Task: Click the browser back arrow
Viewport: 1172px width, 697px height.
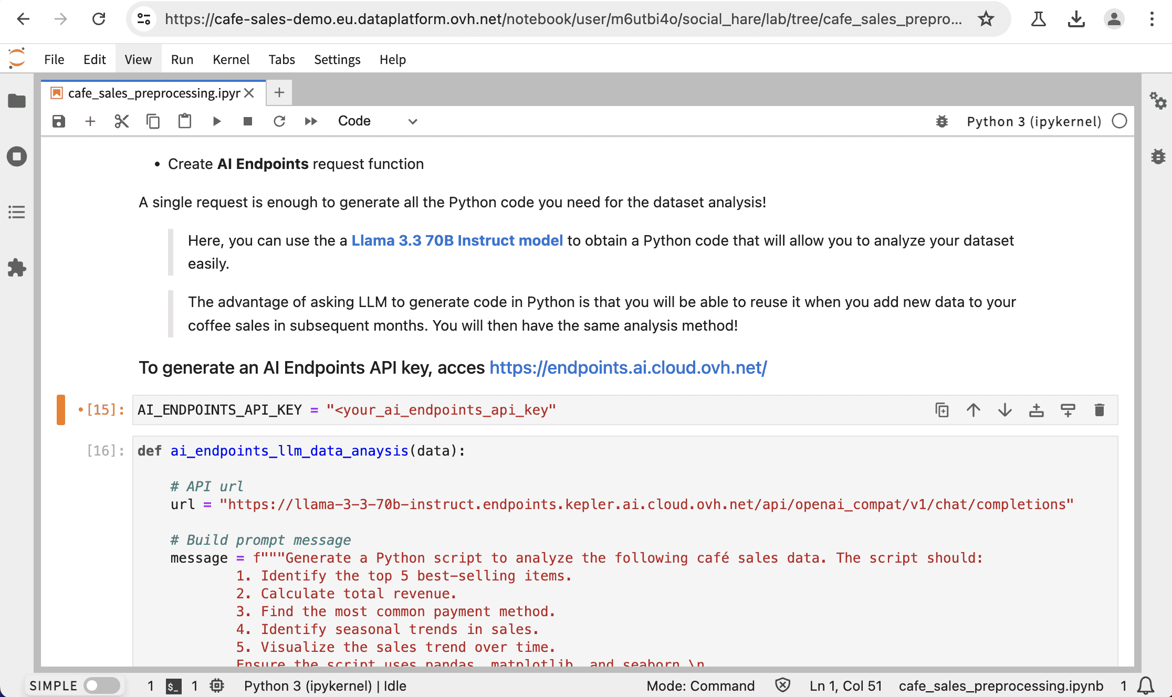Action: click(x=23, y=19)
